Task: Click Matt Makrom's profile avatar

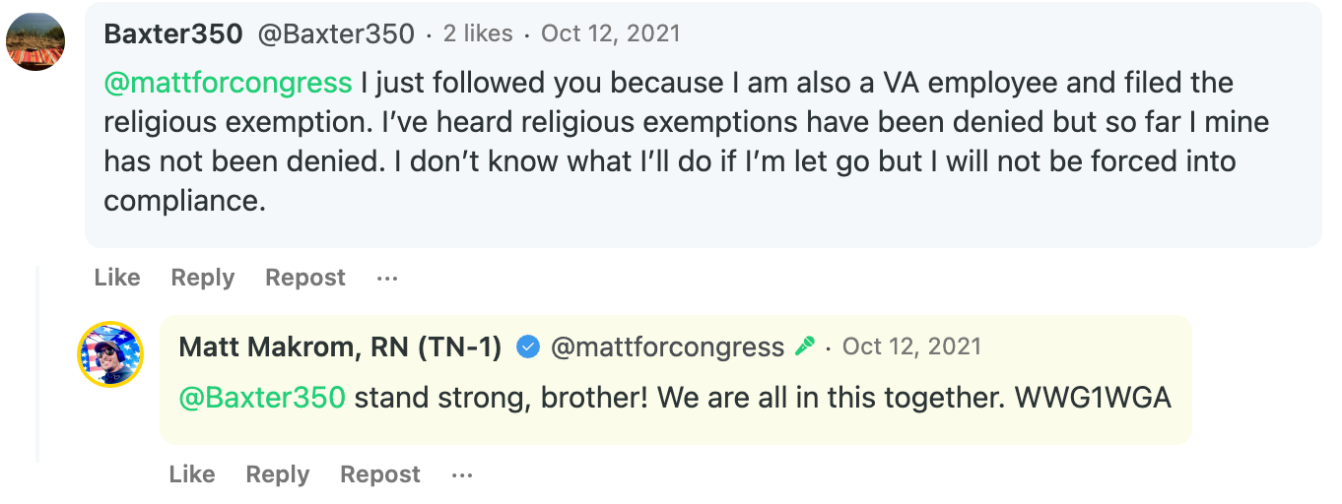Action: click(x=110, y=354)
